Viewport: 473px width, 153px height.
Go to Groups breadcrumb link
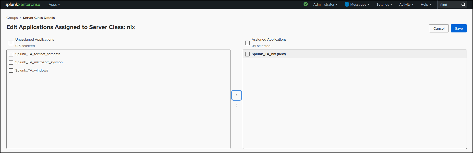pyautogui.click(x=12, y=18)
